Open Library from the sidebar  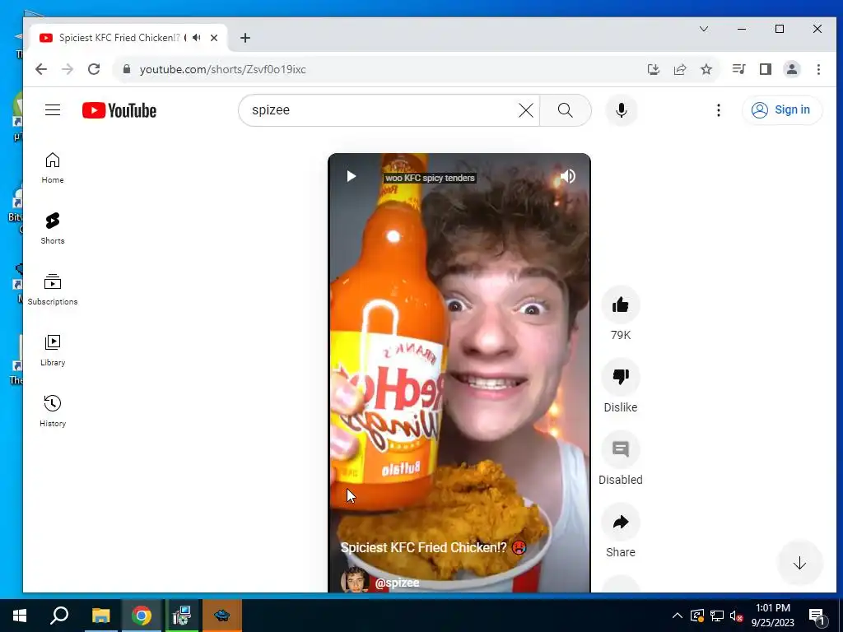[x=53, y=351]
